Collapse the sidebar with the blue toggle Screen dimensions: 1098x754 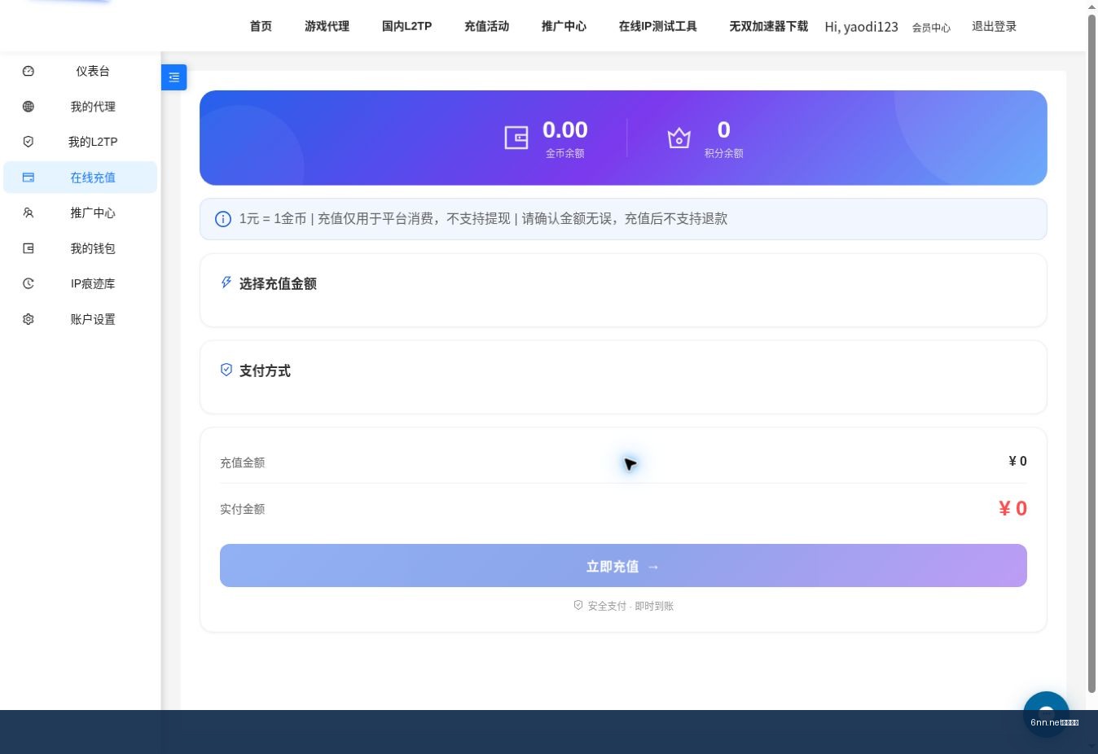tap(174, 77)
